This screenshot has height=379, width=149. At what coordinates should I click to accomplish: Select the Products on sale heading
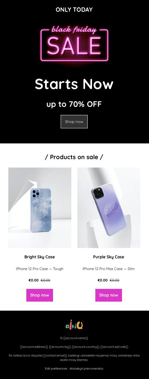pyautogui.click(x=74, y=157)
